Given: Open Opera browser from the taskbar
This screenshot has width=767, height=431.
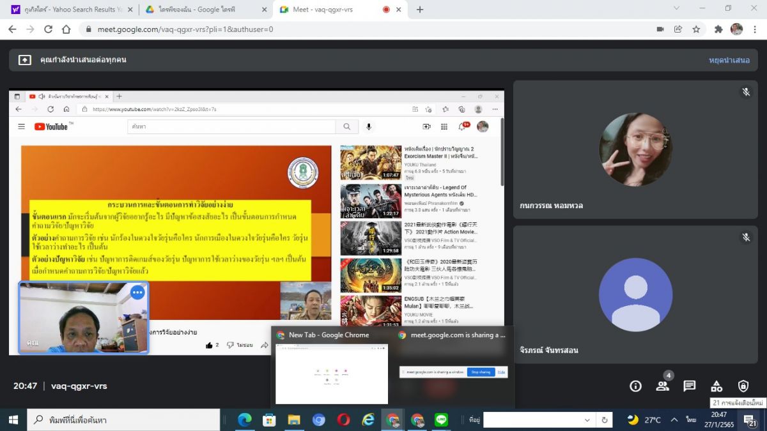Looking at the screenshot, I should coord(343,420).
